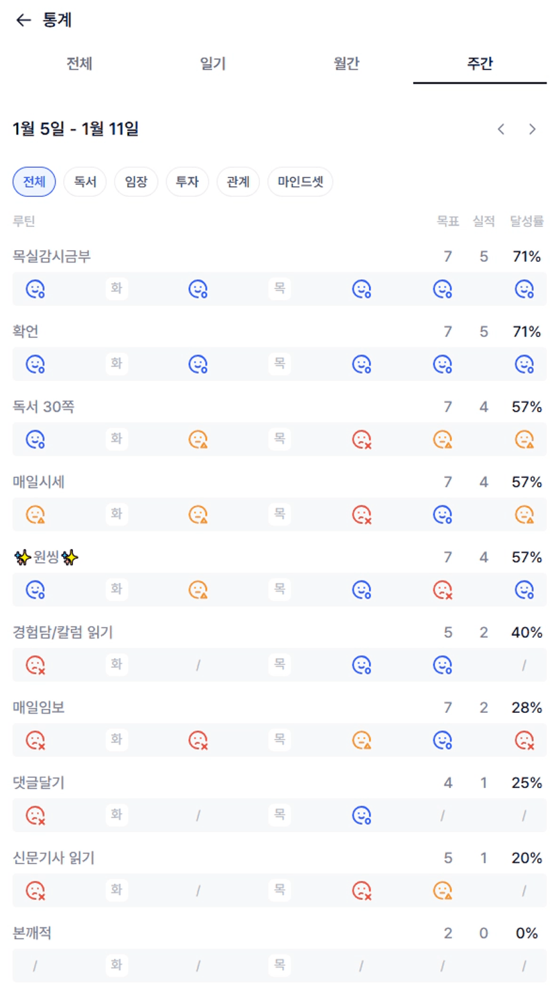Viewport: 554px width, 986px height.
Task: Select the 관계 category chip
Action: pos(238,181)
